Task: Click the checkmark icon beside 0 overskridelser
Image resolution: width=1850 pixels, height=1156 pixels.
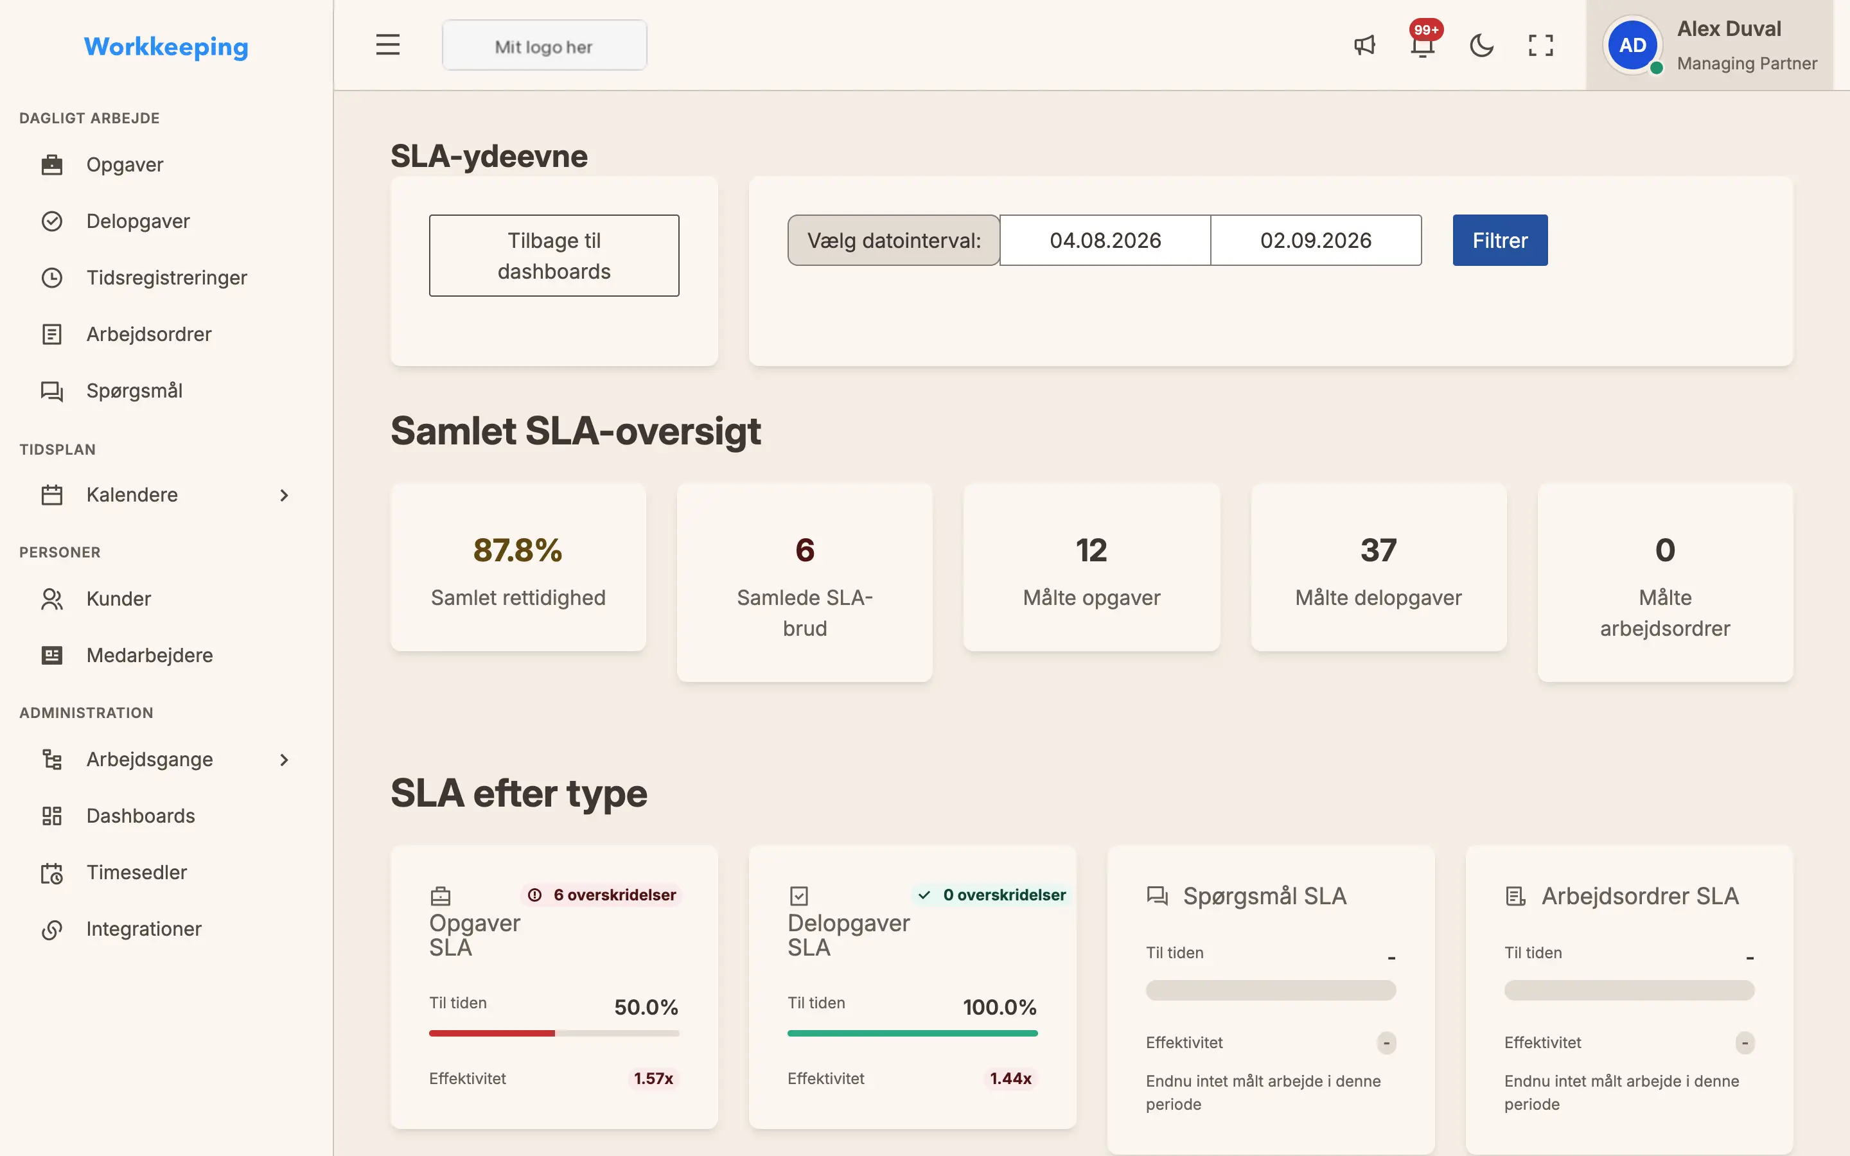Action: (924, 895)
